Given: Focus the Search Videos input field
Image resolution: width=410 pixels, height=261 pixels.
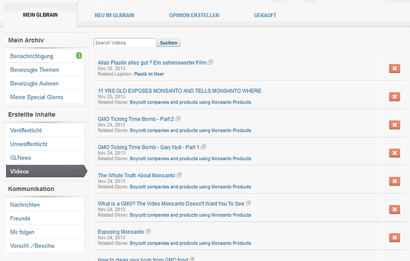Looking at the screenshot, I should (124, 43).
